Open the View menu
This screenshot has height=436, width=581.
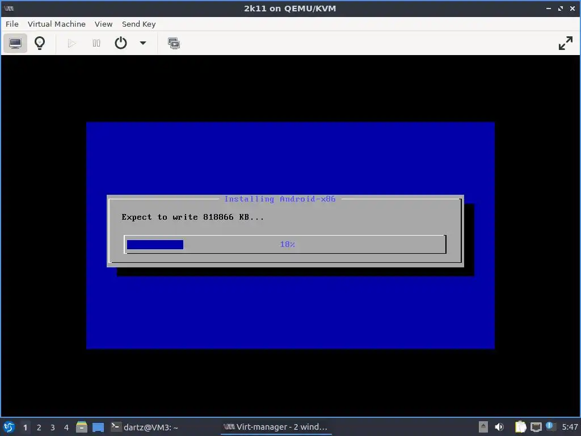103,24
